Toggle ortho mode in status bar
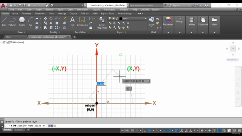 click(x=145, y=130)
